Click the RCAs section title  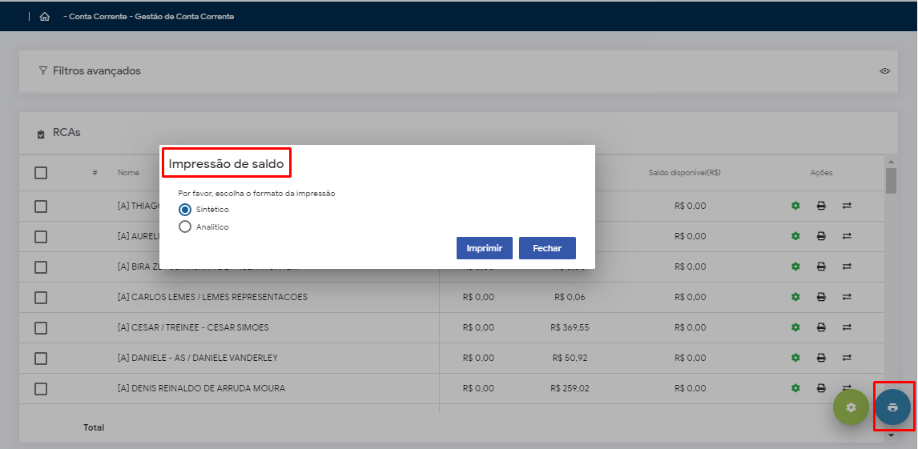(66, 133)
